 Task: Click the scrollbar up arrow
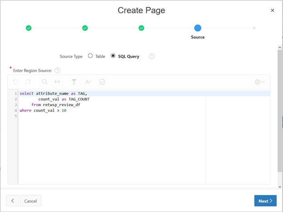click(x=280, y=47)
